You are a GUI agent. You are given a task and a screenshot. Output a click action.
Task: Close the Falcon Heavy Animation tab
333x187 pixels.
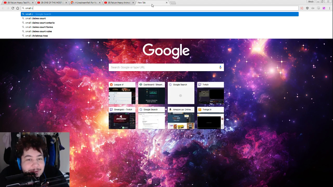(133, 3)
